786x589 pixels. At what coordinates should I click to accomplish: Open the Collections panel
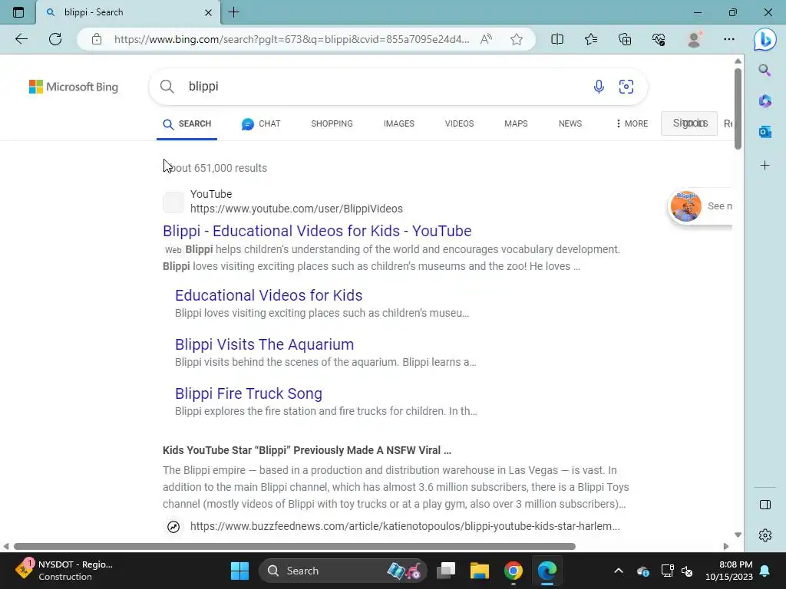(625, 39)
